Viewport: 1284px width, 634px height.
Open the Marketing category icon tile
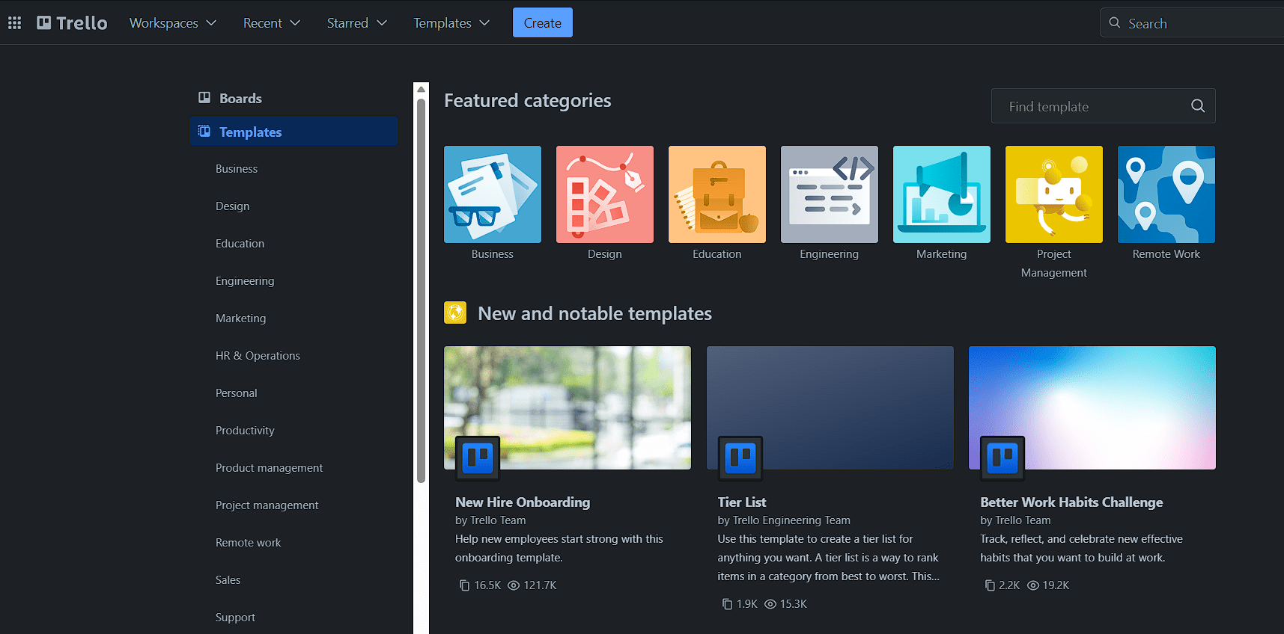point(942,194)
